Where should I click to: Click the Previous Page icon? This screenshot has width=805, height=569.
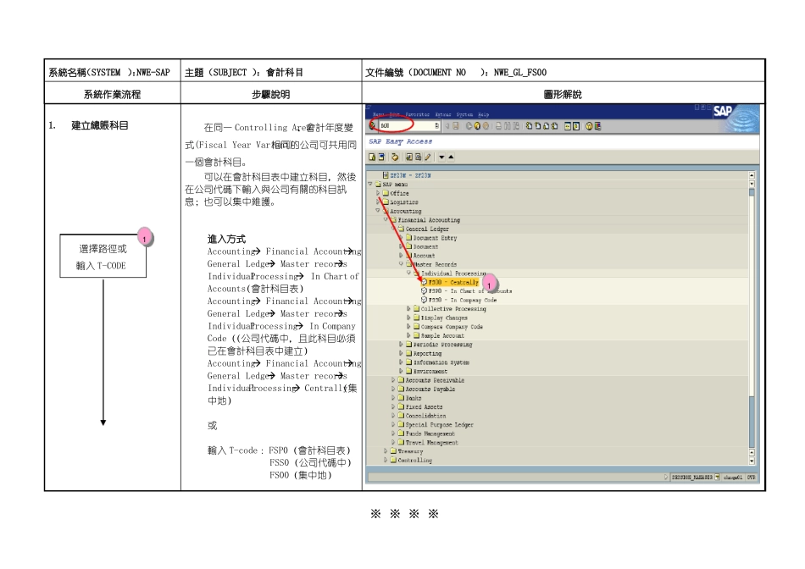tap(538, 125)
